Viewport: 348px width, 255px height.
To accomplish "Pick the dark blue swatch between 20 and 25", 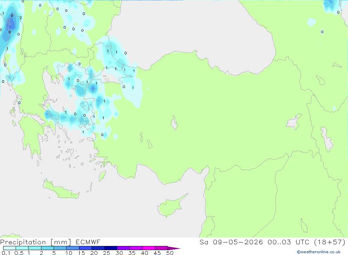I will [98, 248].
